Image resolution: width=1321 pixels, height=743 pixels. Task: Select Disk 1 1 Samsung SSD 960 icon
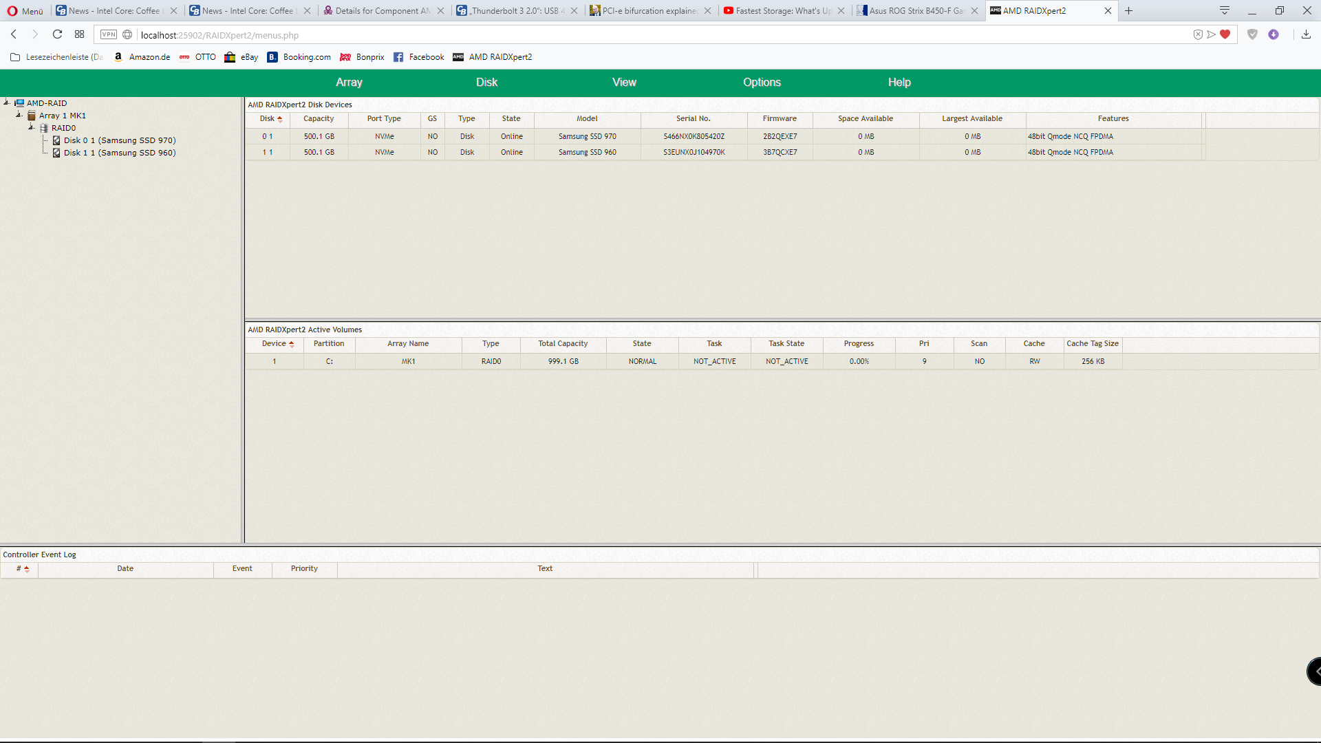tap(56, 153)
